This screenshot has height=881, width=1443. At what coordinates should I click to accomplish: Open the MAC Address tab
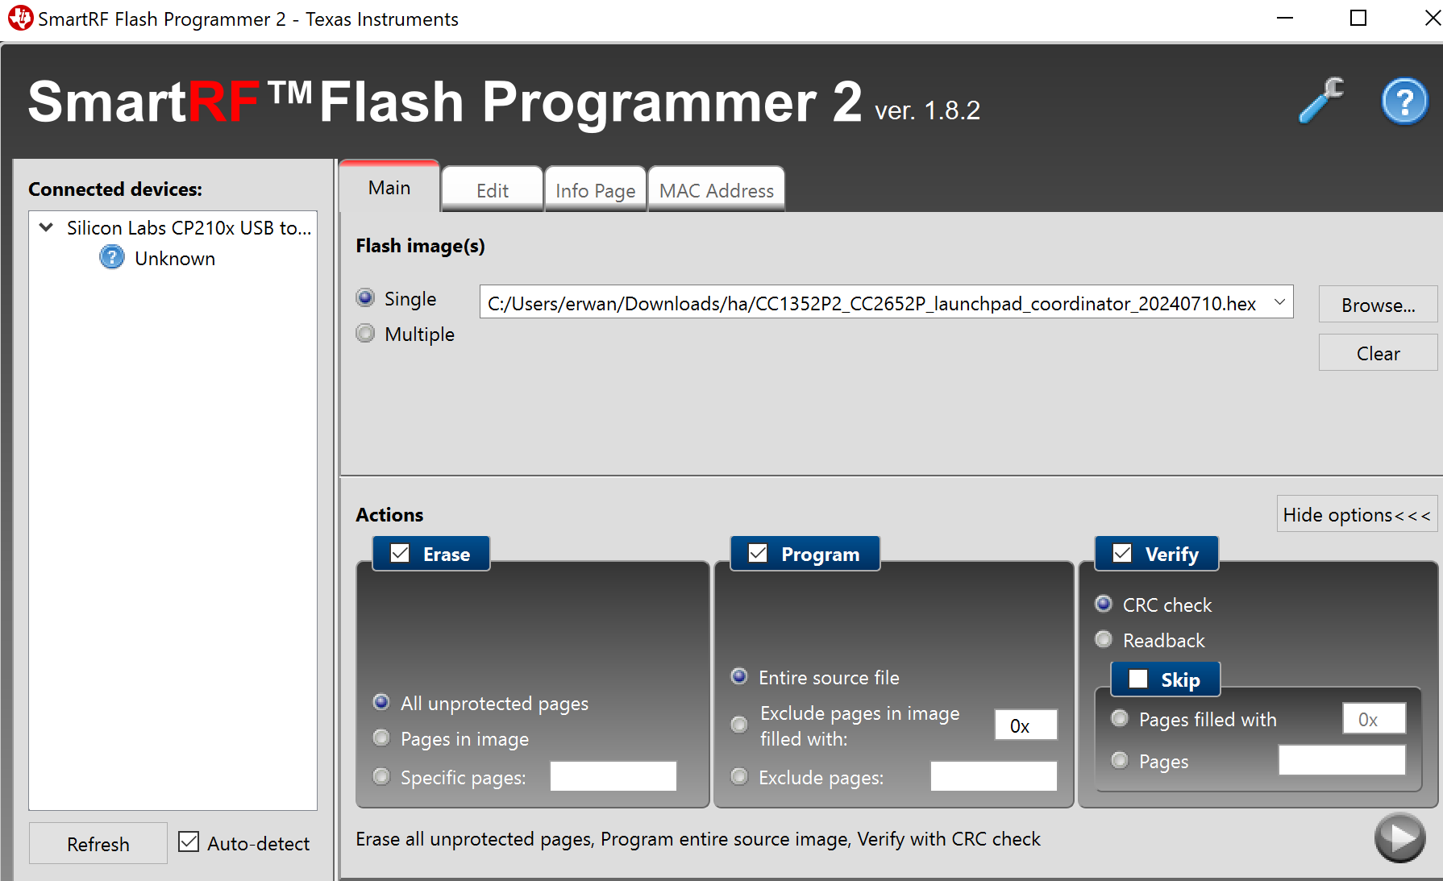pyautogui.click(x=716, y=191)
